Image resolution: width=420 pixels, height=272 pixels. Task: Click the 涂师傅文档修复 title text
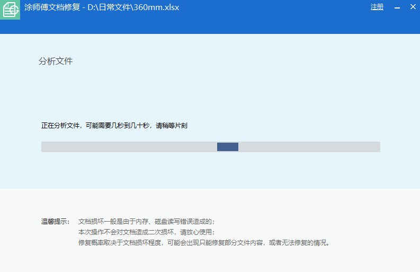coord(52,8)
